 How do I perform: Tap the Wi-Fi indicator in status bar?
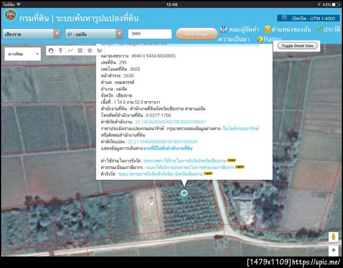pyautogui.click(x=18, y=5)
